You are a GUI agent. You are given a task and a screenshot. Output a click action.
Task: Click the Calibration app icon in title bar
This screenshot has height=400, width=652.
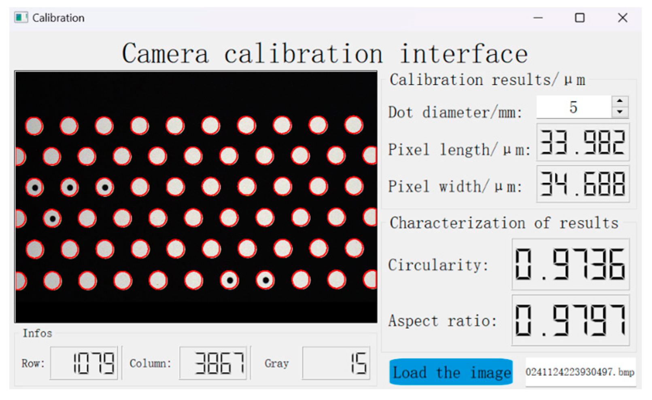(21, 18)
